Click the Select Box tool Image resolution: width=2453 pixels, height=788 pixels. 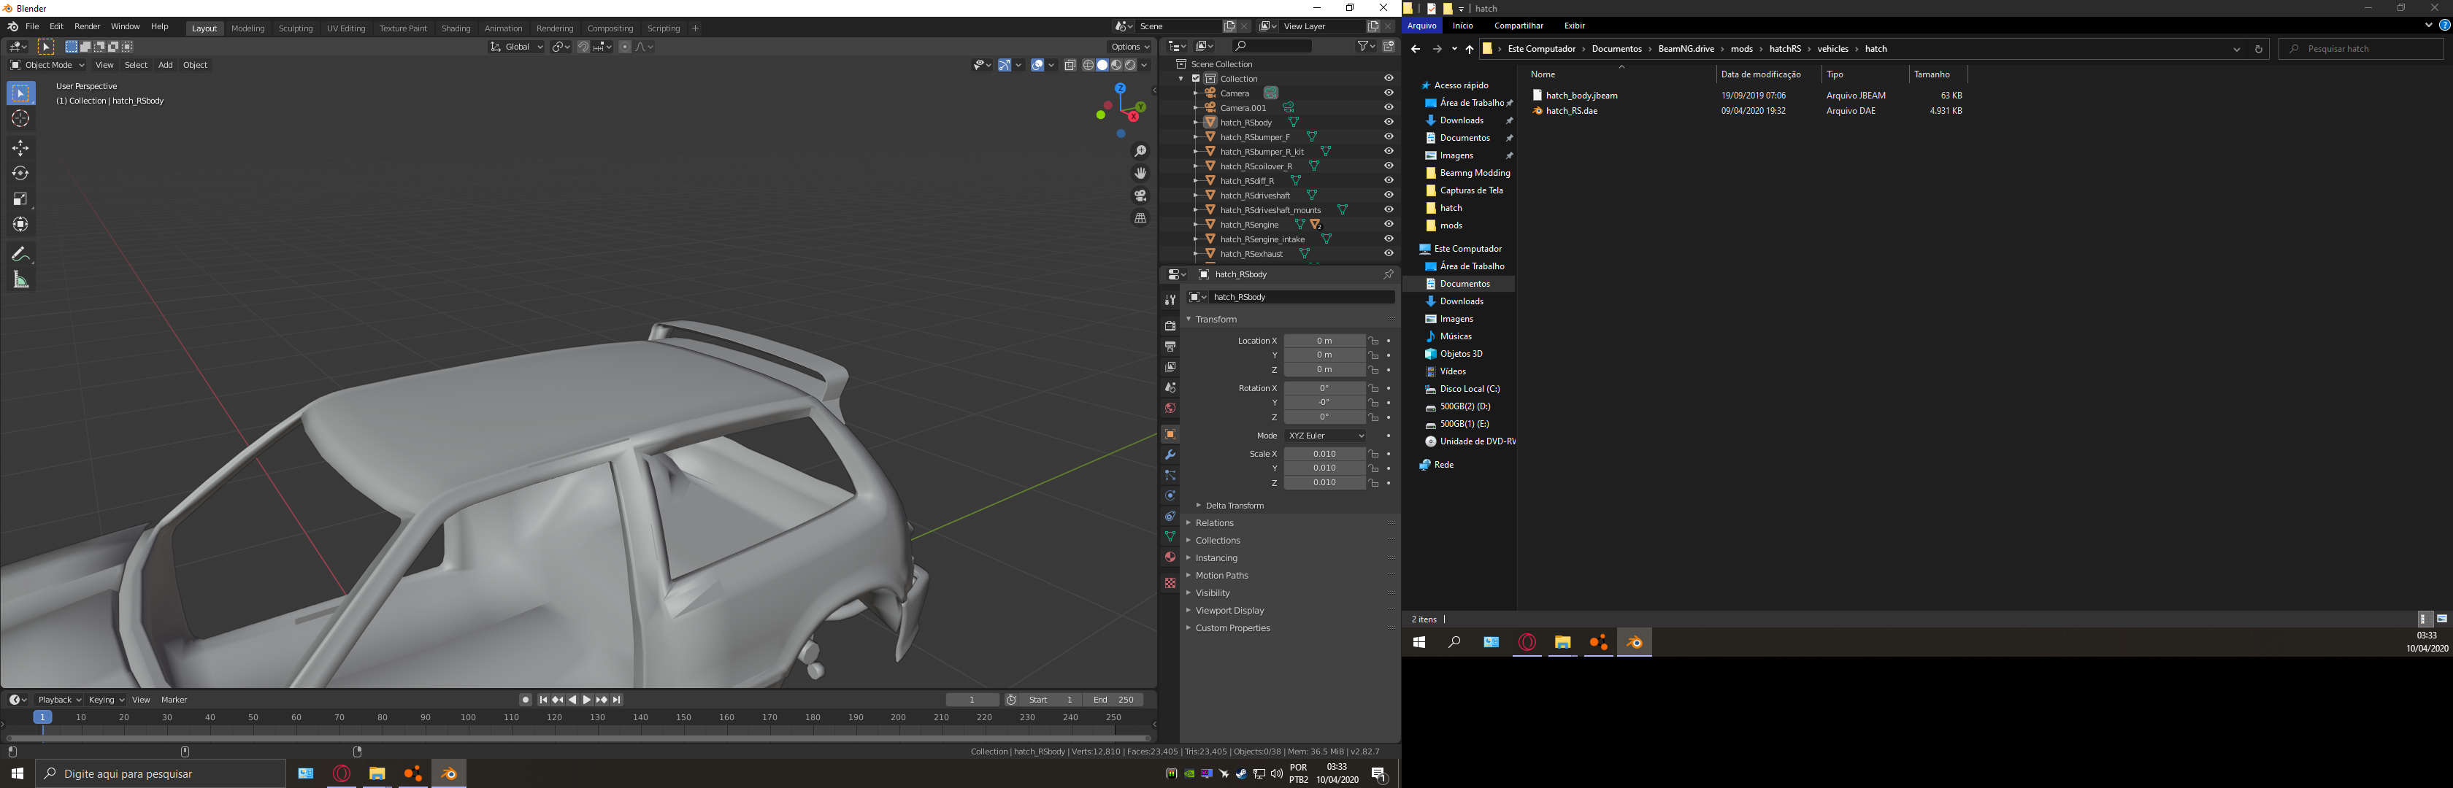coord(20,93)
